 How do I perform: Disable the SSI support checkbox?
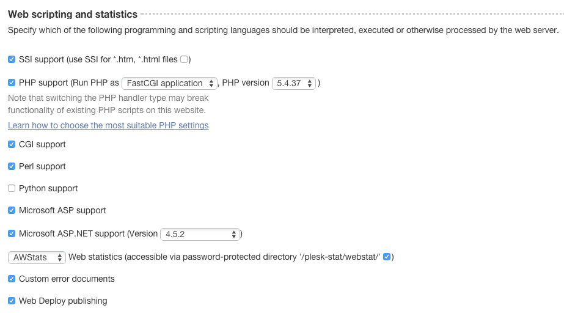click(12, 59)
